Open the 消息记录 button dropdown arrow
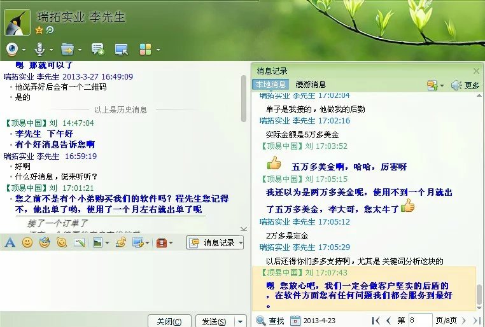 (241, 243)
